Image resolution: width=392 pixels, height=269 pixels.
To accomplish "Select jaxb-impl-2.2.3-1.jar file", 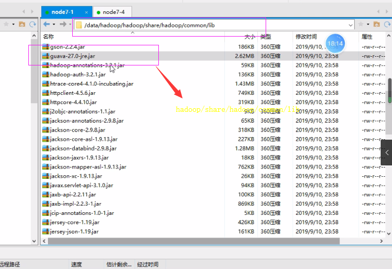I will 75,204.
